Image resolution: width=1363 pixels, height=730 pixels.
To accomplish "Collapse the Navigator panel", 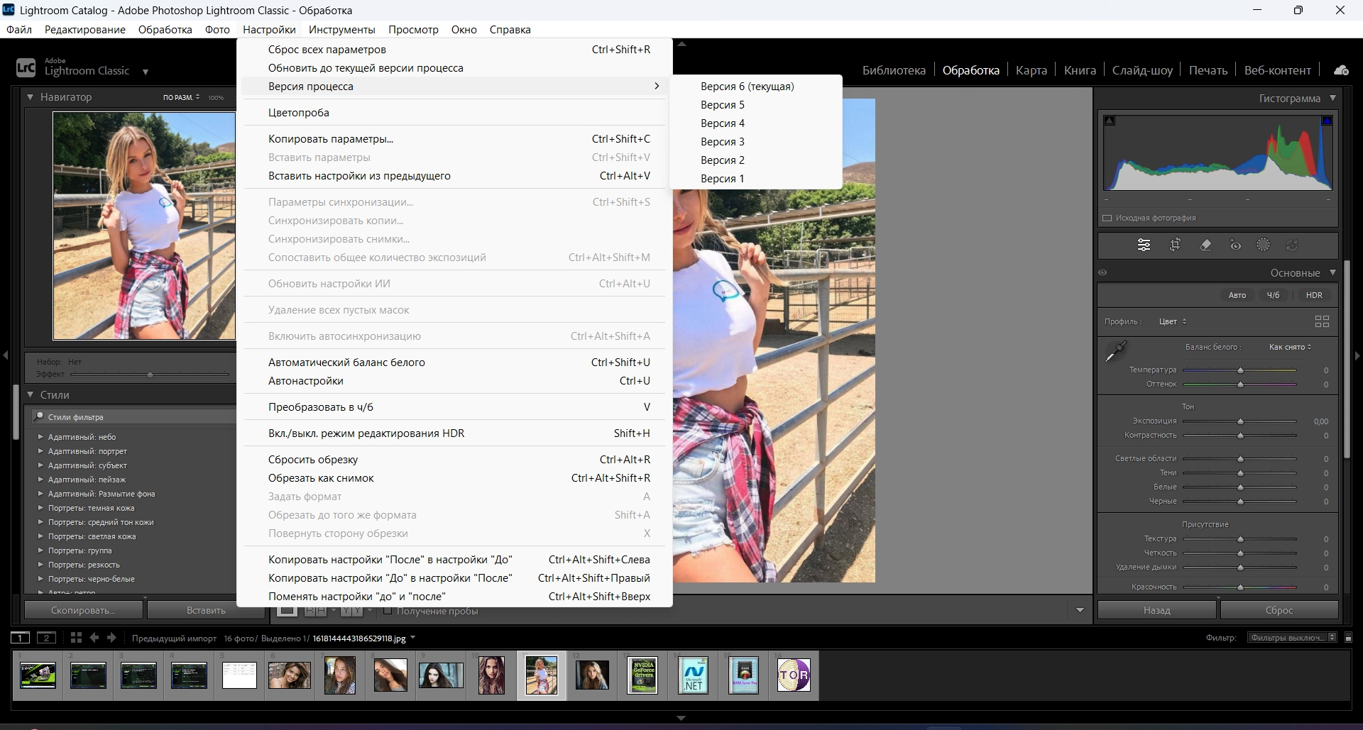I will click(x=31, y=96).
